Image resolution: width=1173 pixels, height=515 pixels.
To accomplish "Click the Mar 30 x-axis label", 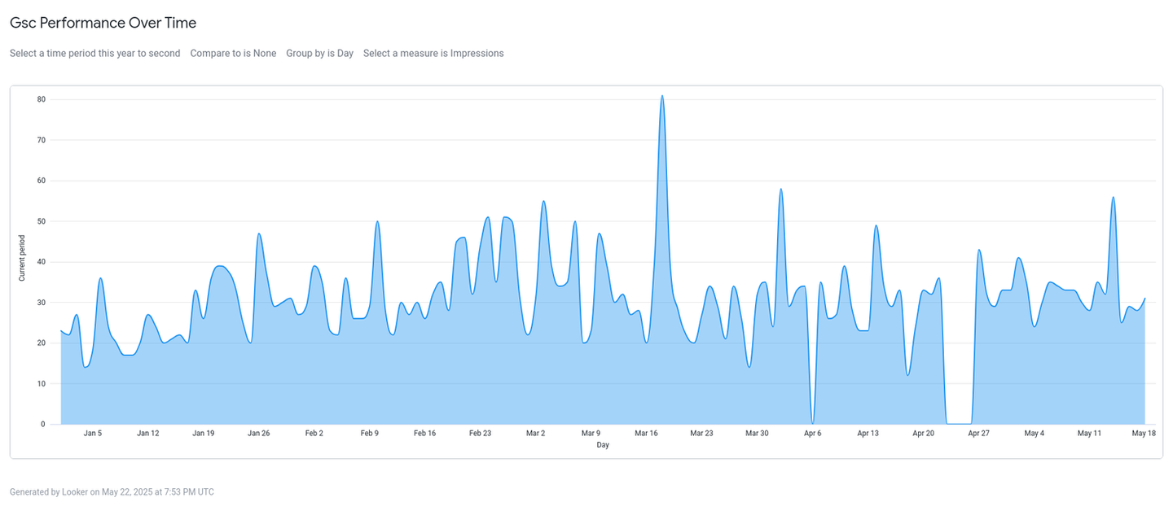I will click(x=758, y=434).
